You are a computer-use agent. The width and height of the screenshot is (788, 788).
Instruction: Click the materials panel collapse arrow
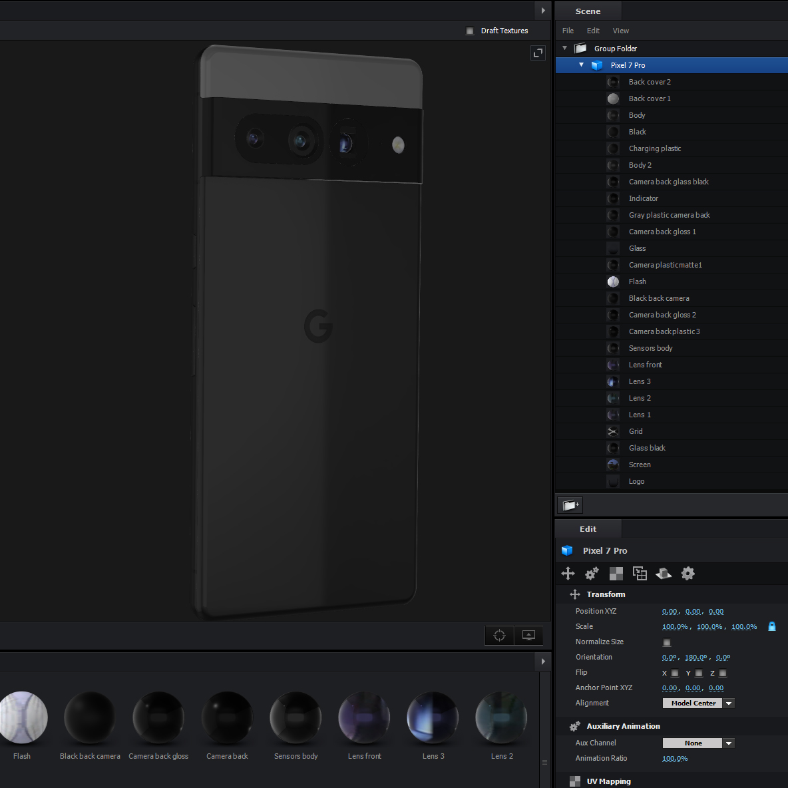click(543, 662)
